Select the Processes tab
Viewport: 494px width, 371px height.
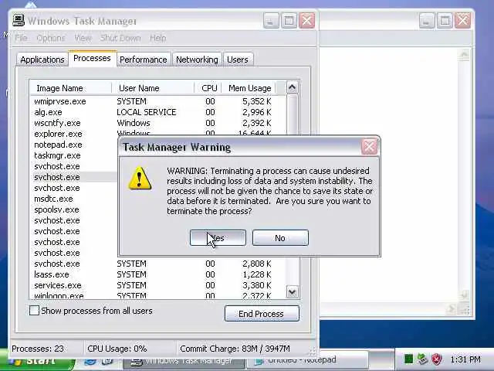(x=92, y=59)
